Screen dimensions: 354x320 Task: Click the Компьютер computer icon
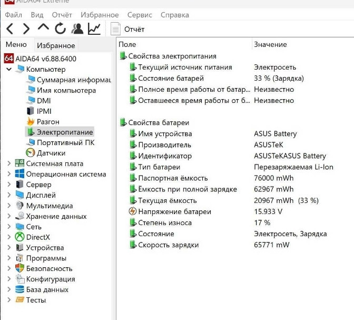click(x=20, y=69)
